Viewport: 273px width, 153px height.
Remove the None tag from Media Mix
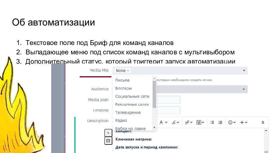tap(128, 71)
